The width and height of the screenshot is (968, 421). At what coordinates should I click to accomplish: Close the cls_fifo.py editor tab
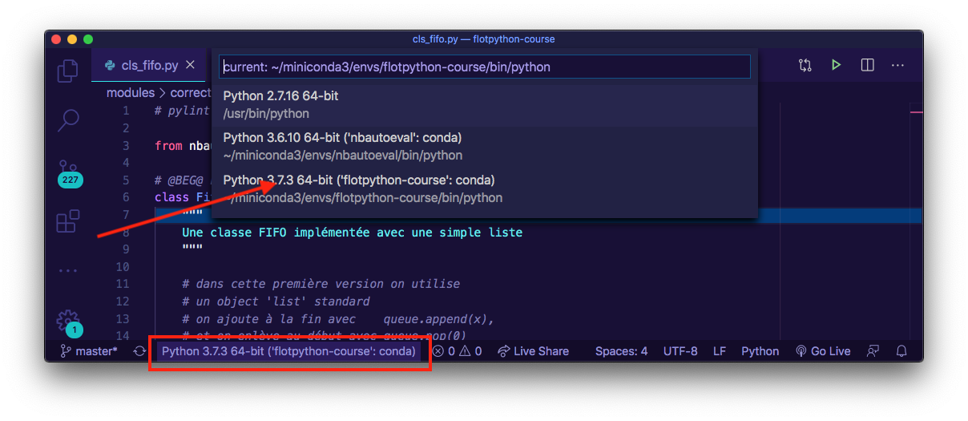click(x=191, y=65)
